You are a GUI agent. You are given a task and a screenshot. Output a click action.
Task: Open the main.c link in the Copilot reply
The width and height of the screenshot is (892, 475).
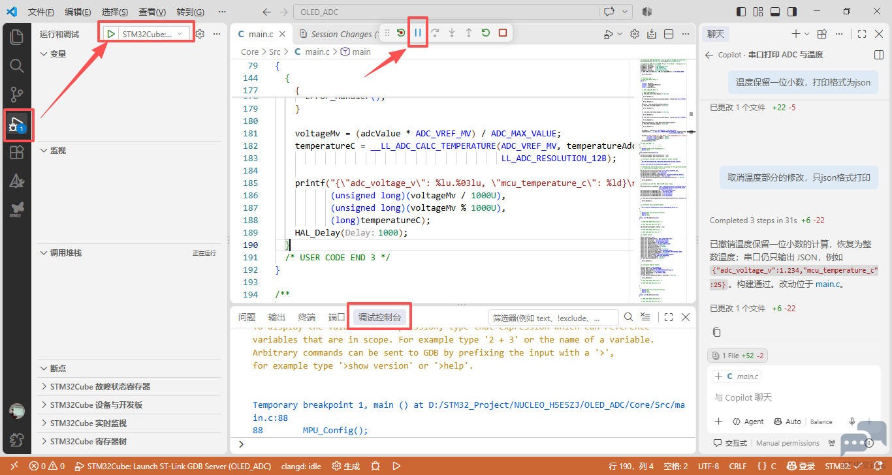[x=828, y=284]
